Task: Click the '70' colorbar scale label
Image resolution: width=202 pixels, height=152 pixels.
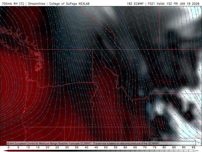Action: point(145,147)
